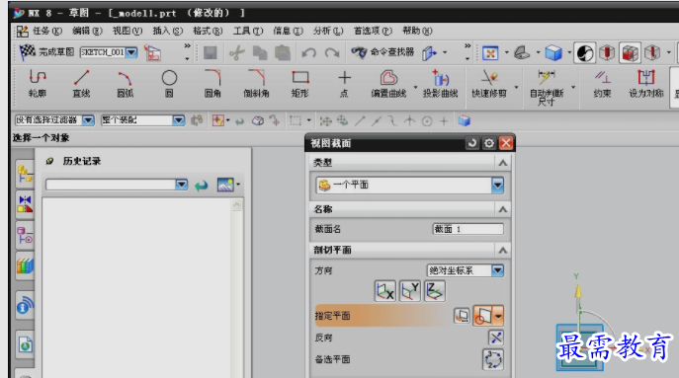Select the 圆 circle tool
Viewport: 679px width, 378px height.
(x=169, y=84)
